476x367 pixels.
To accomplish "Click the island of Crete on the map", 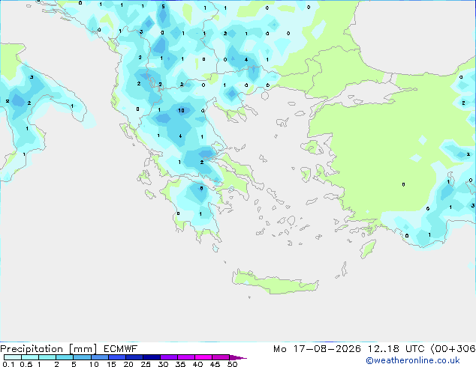I will tap(275, 282).
